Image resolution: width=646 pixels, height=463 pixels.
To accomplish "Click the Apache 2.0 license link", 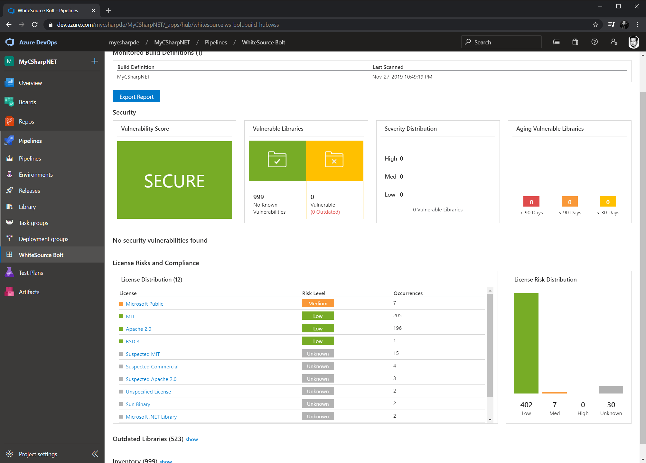I will point(138,329).
